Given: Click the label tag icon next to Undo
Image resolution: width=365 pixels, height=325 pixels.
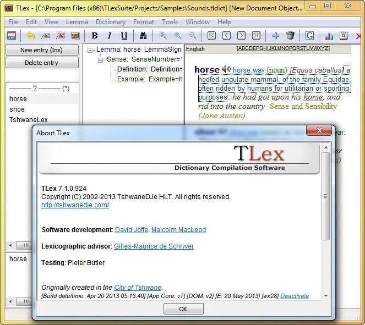Looking at the screenshot, I should [x=45, y=36].
